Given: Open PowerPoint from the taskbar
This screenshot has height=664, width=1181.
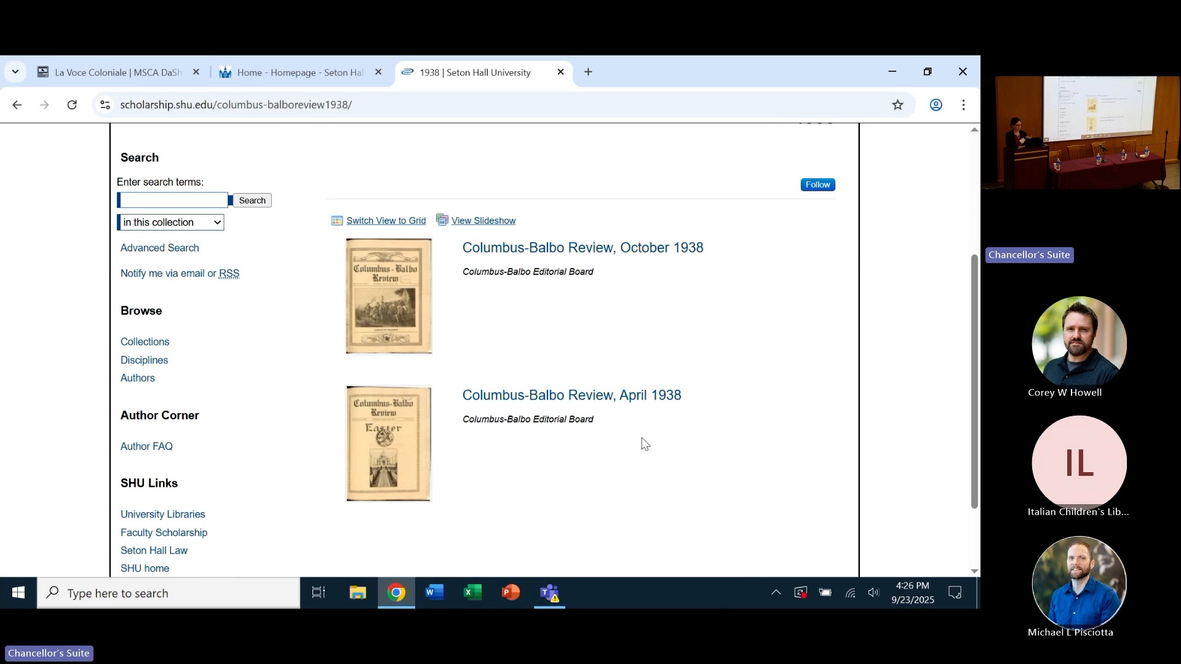Looking at the screenshot, I should point(511,593).
